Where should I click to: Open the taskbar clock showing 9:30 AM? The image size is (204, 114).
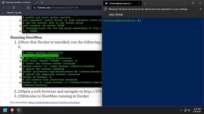pos(197,110)
